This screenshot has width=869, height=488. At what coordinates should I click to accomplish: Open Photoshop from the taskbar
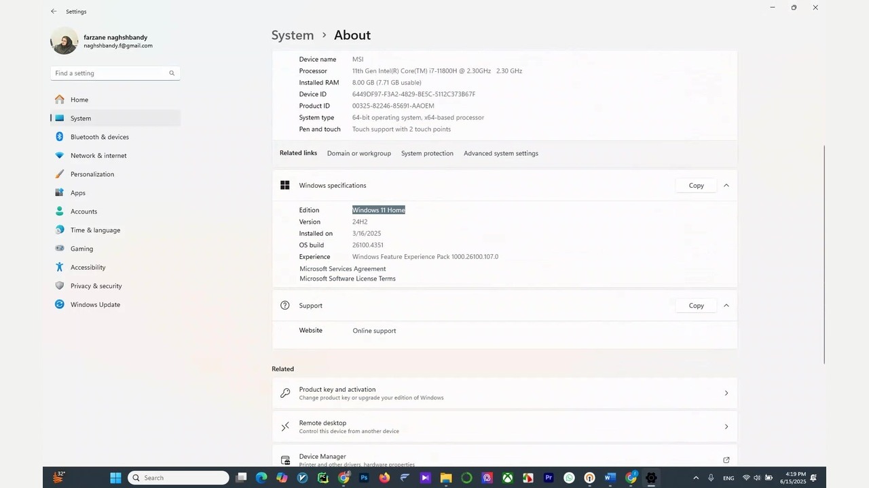pyautogui.click(x=364, y=478)
